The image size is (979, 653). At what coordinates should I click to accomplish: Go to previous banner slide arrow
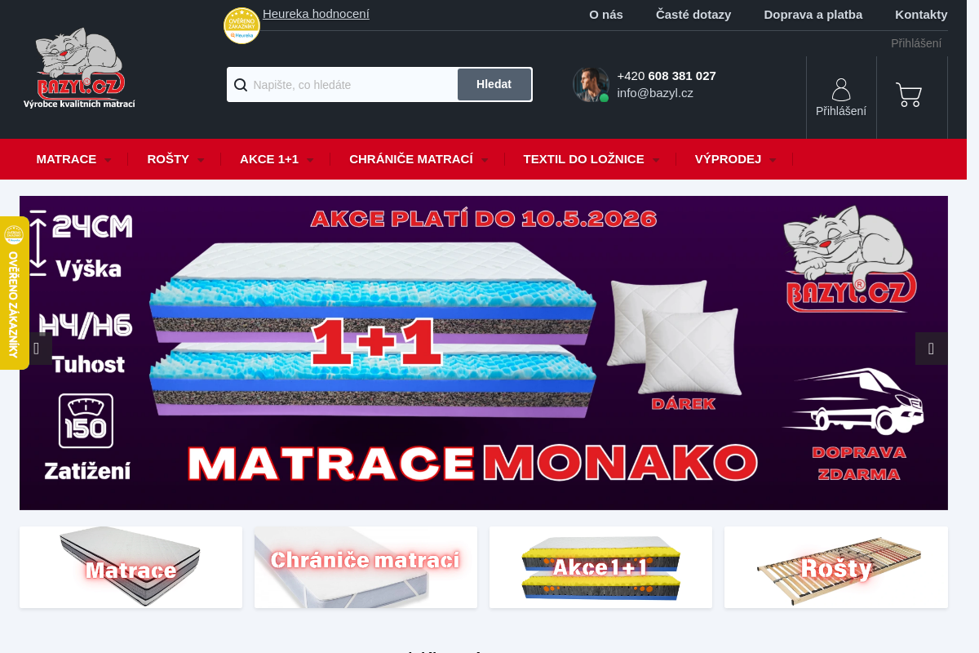[36, 349]
